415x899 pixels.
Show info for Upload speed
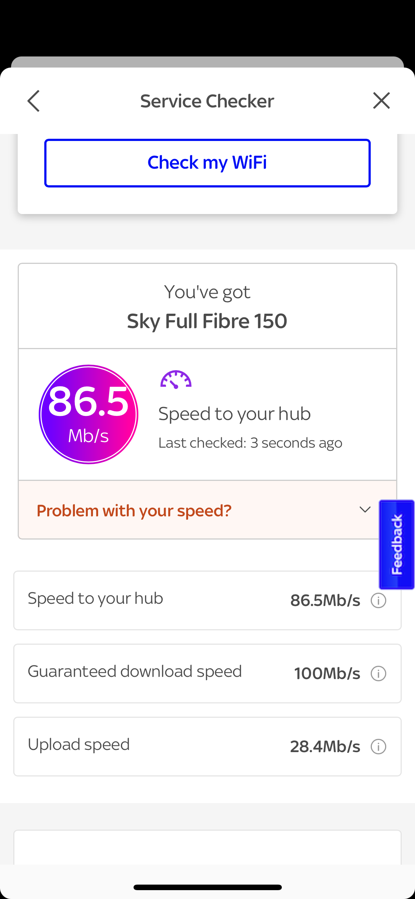(378, 747)
